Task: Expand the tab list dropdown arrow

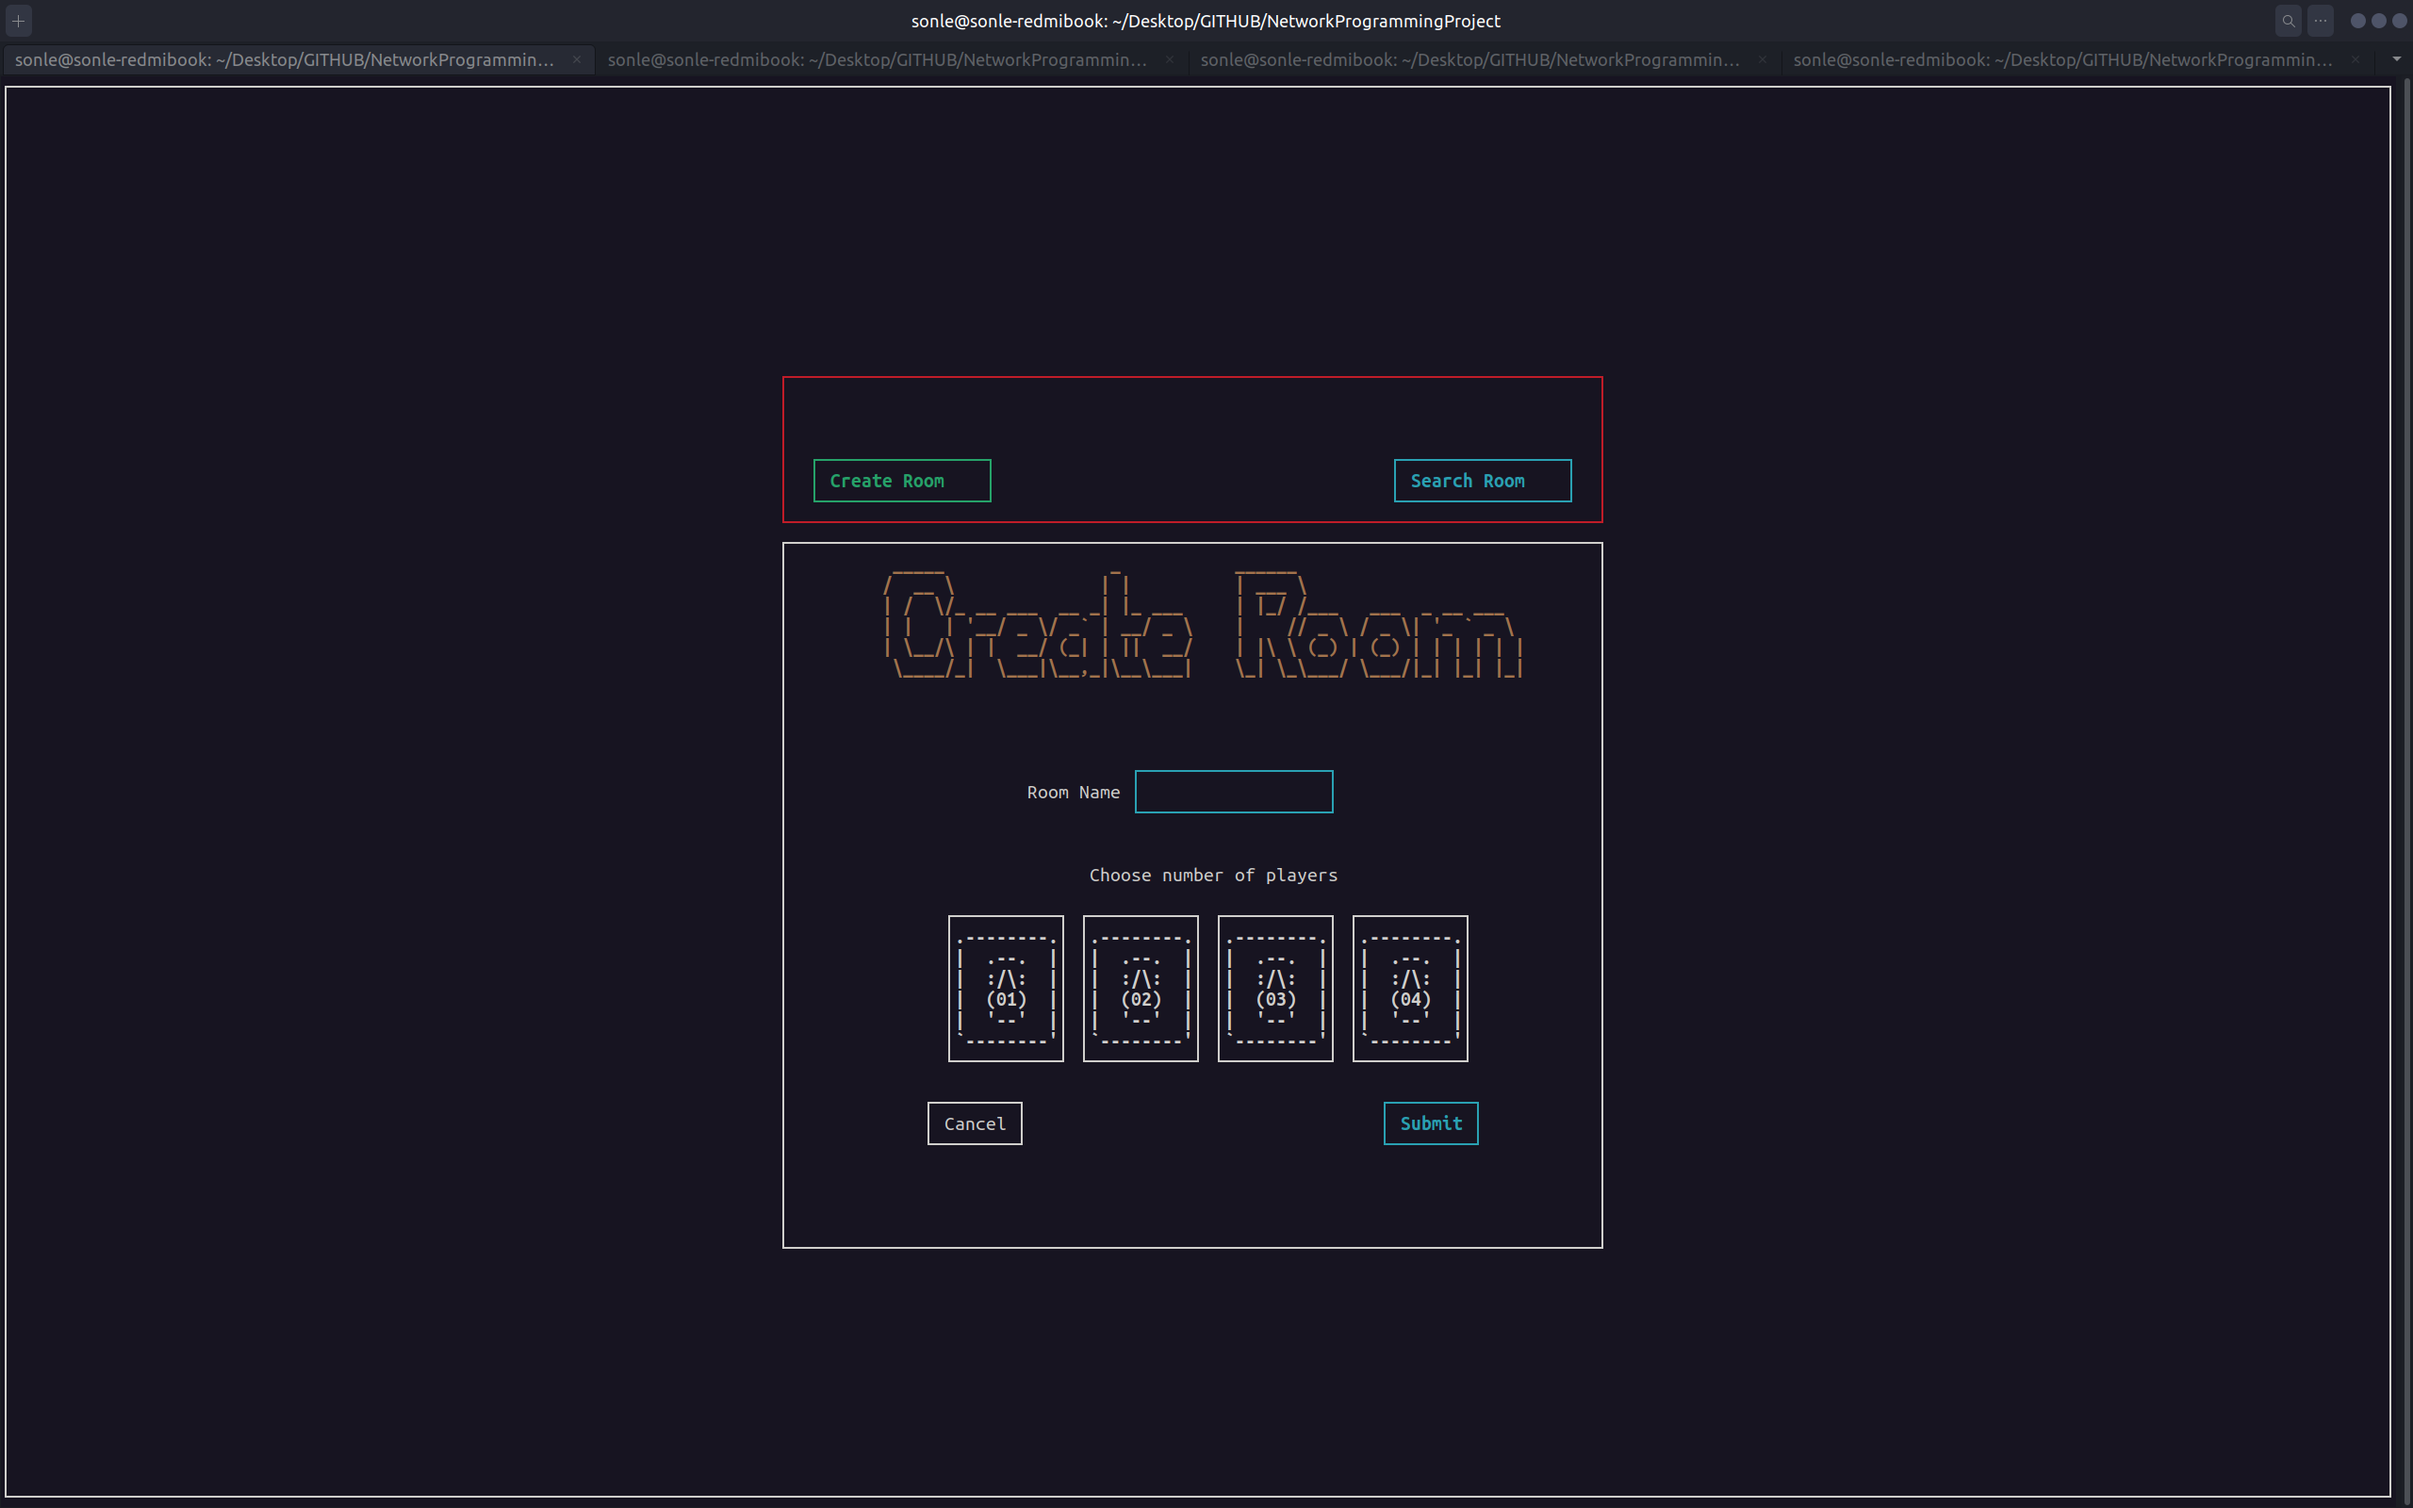Action: coord(2397,58)
